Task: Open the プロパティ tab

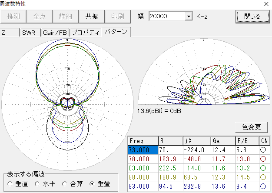Action: pyautogui.click(x=85, y=32)
